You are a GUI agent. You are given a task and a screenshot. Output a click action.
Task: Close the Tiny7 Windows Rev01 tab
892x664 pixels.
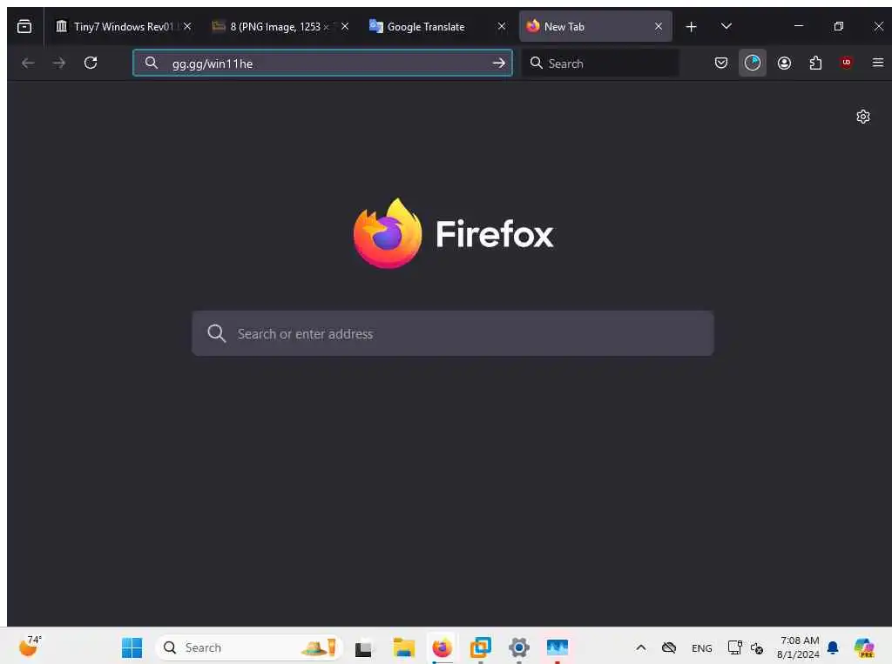point(187,26)
